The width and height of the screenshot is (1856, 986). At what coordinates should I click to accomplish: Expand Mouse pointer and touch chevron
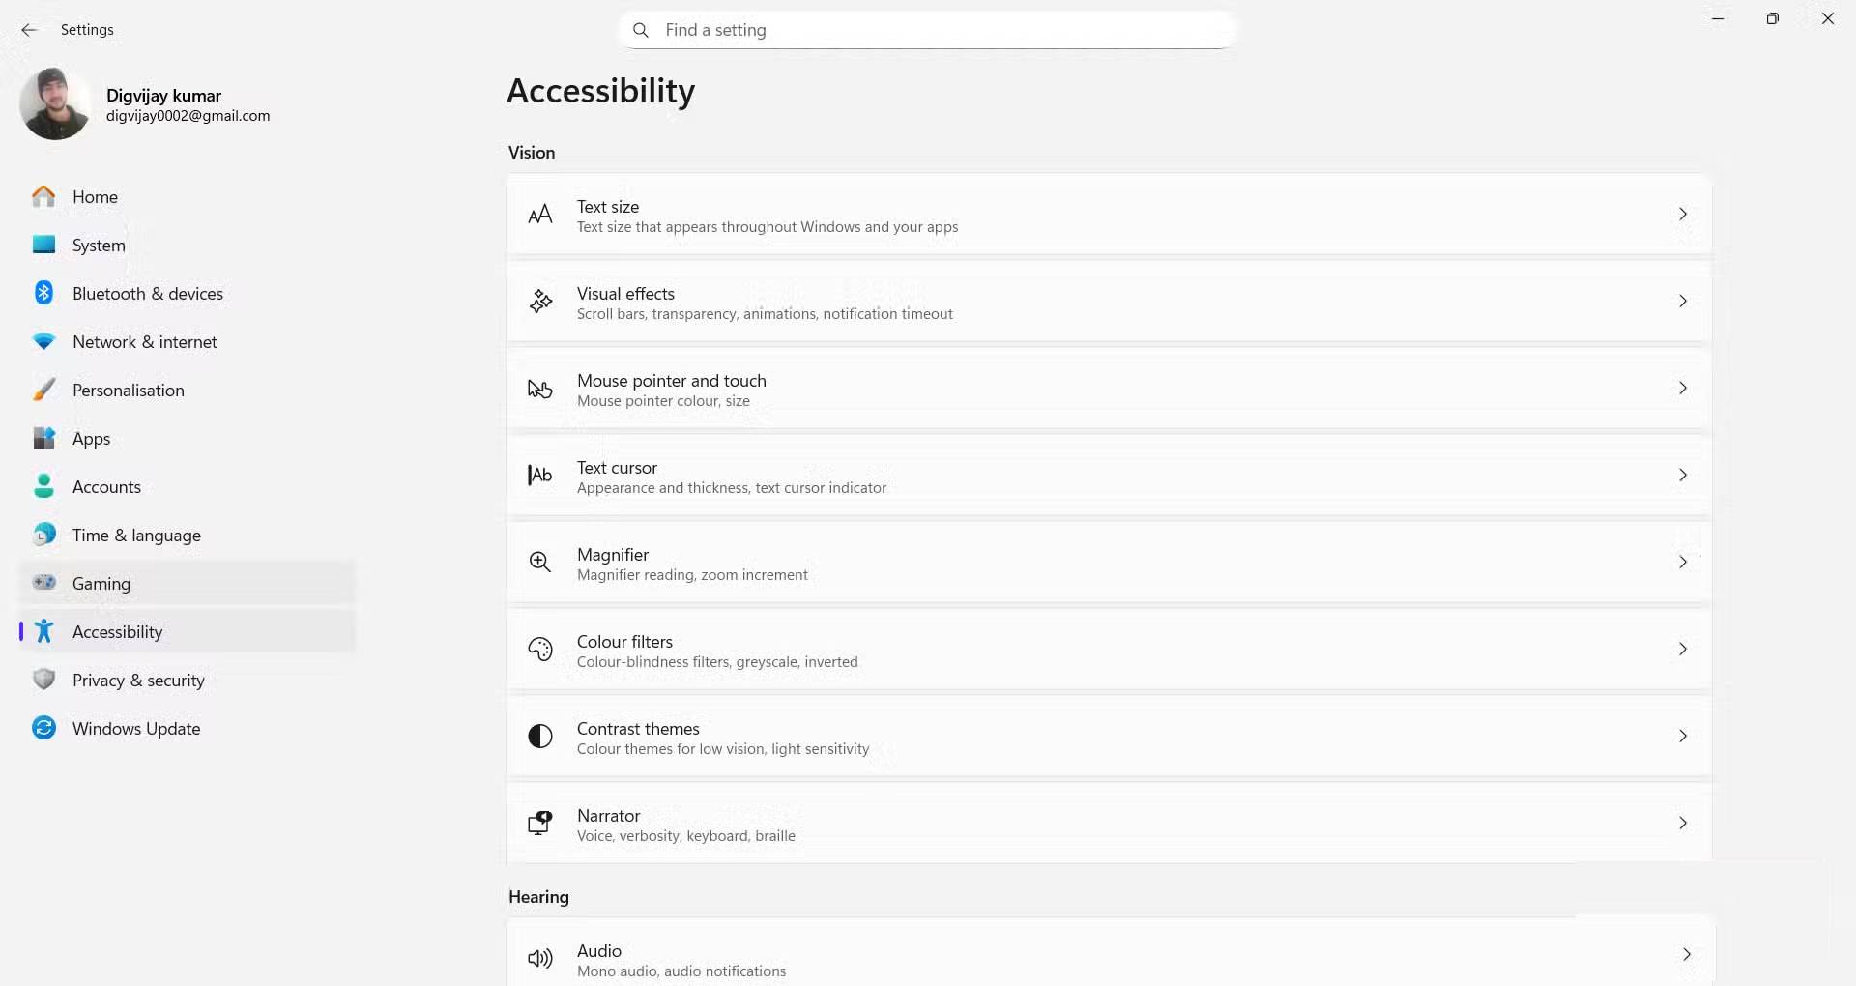pos(1683,389)
